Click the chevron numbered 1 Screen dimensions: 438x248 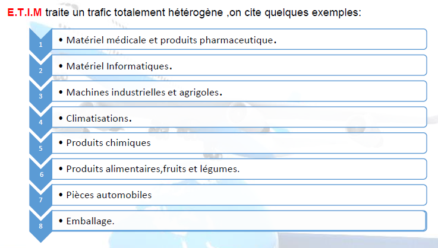(40, 44)
